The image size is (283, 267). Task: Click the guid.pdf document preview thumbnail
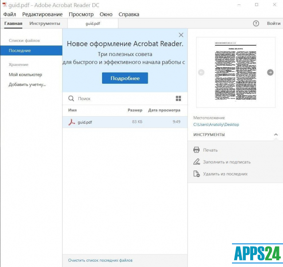tap(236, 73)
